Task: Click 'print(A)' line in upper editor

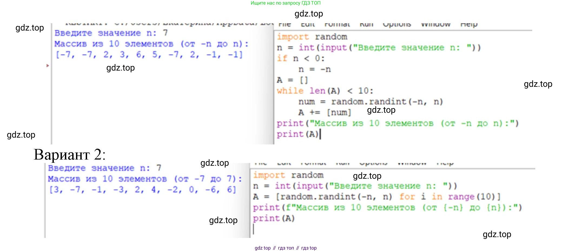Action: [298, 134]
